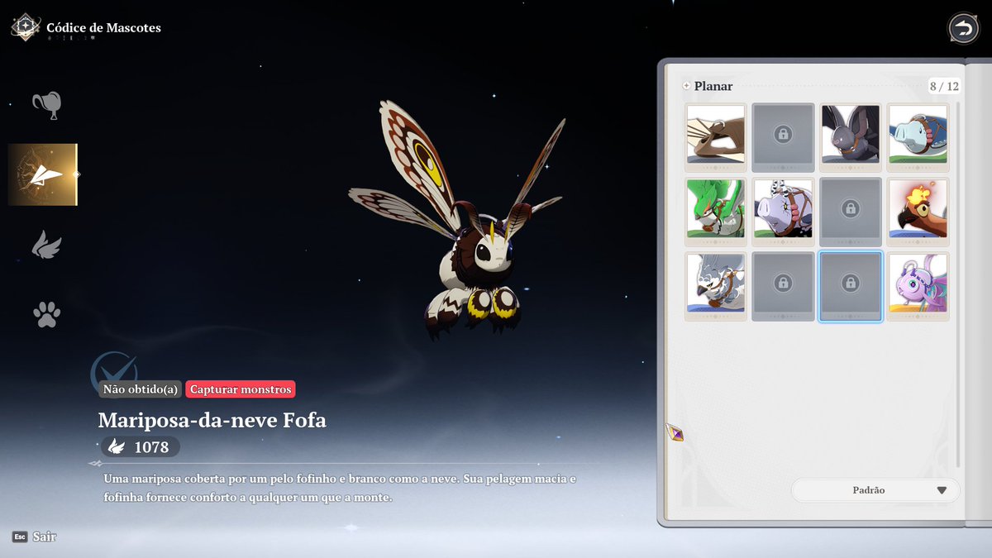Open the paw print category in the sidebar

[46, 314]
